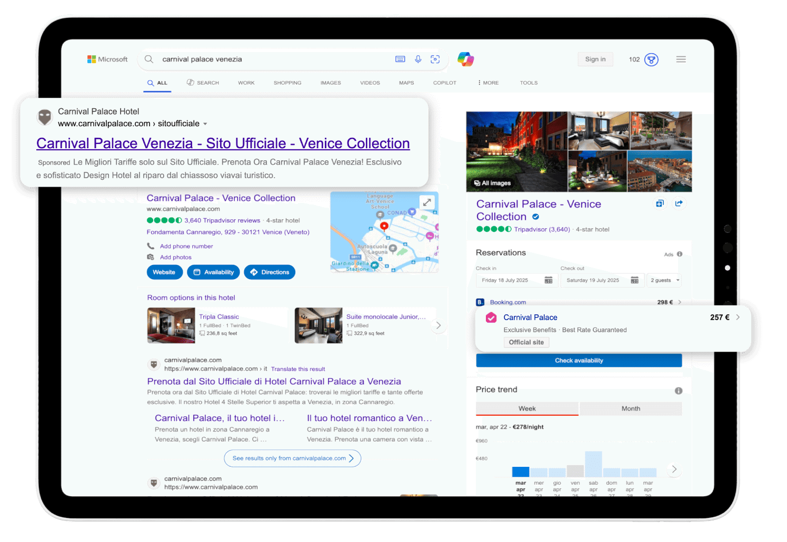Open the 2 guests dropdown
This screenshot has height=542, width=787.
pos(664,280)
